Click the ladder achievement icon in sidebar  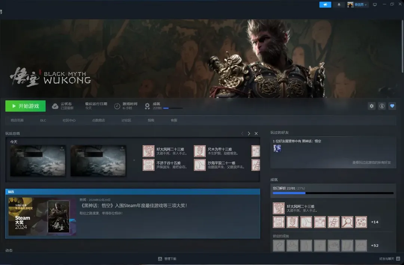[x=334, y=222]
